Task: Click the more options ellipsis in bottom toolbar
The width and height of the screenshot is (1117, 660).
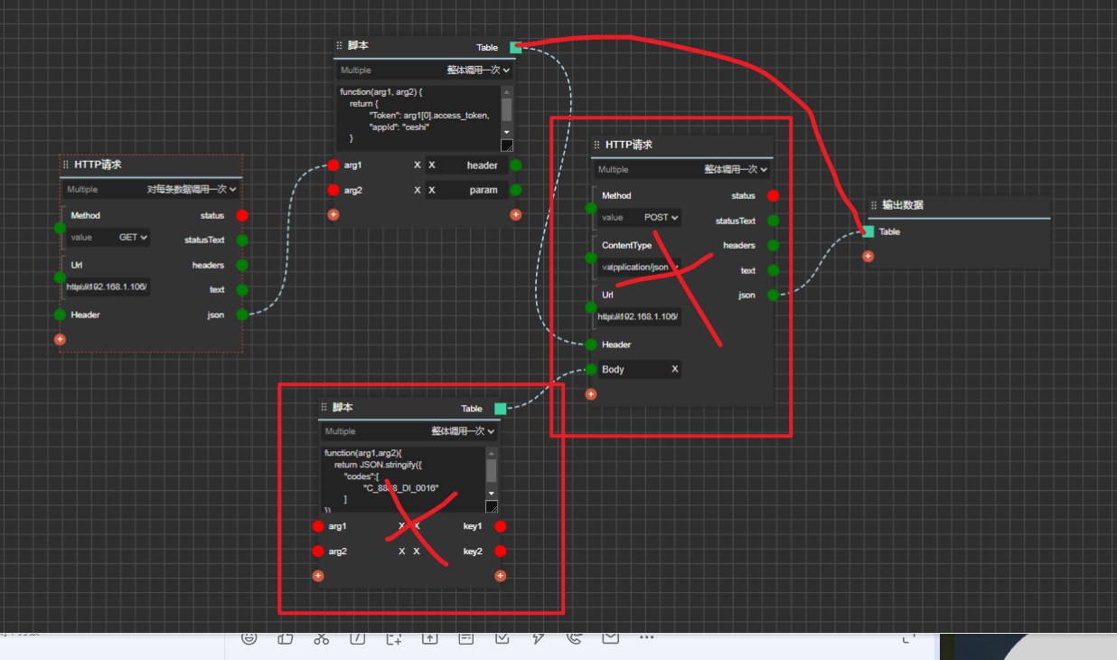Action: pos(646,638)
